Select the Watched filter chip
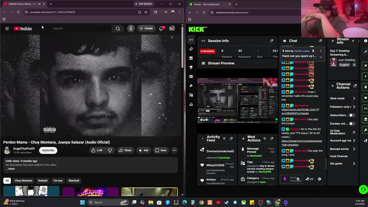This screenshot has width=368, height=207. pos(74,181)
